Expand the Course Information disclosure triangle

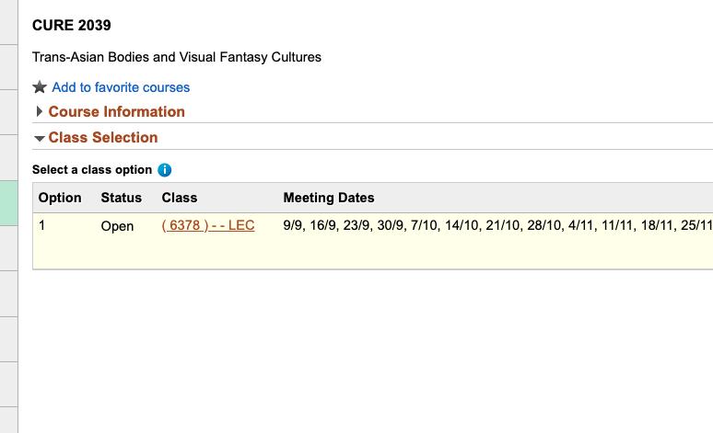pos(39,111)
